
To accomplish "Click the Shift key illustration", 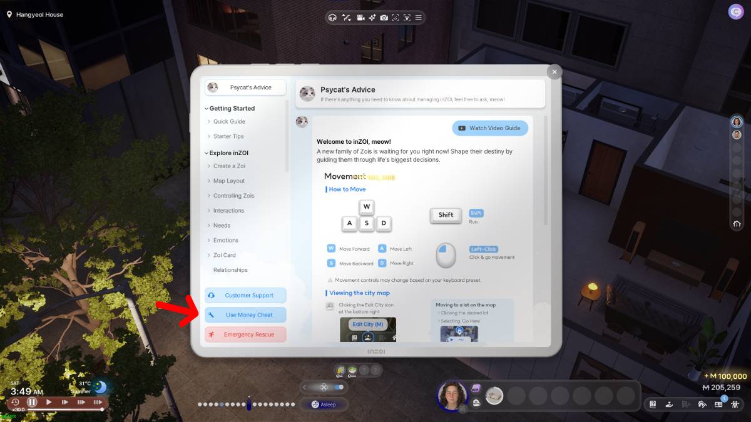I will click(446, 215).
